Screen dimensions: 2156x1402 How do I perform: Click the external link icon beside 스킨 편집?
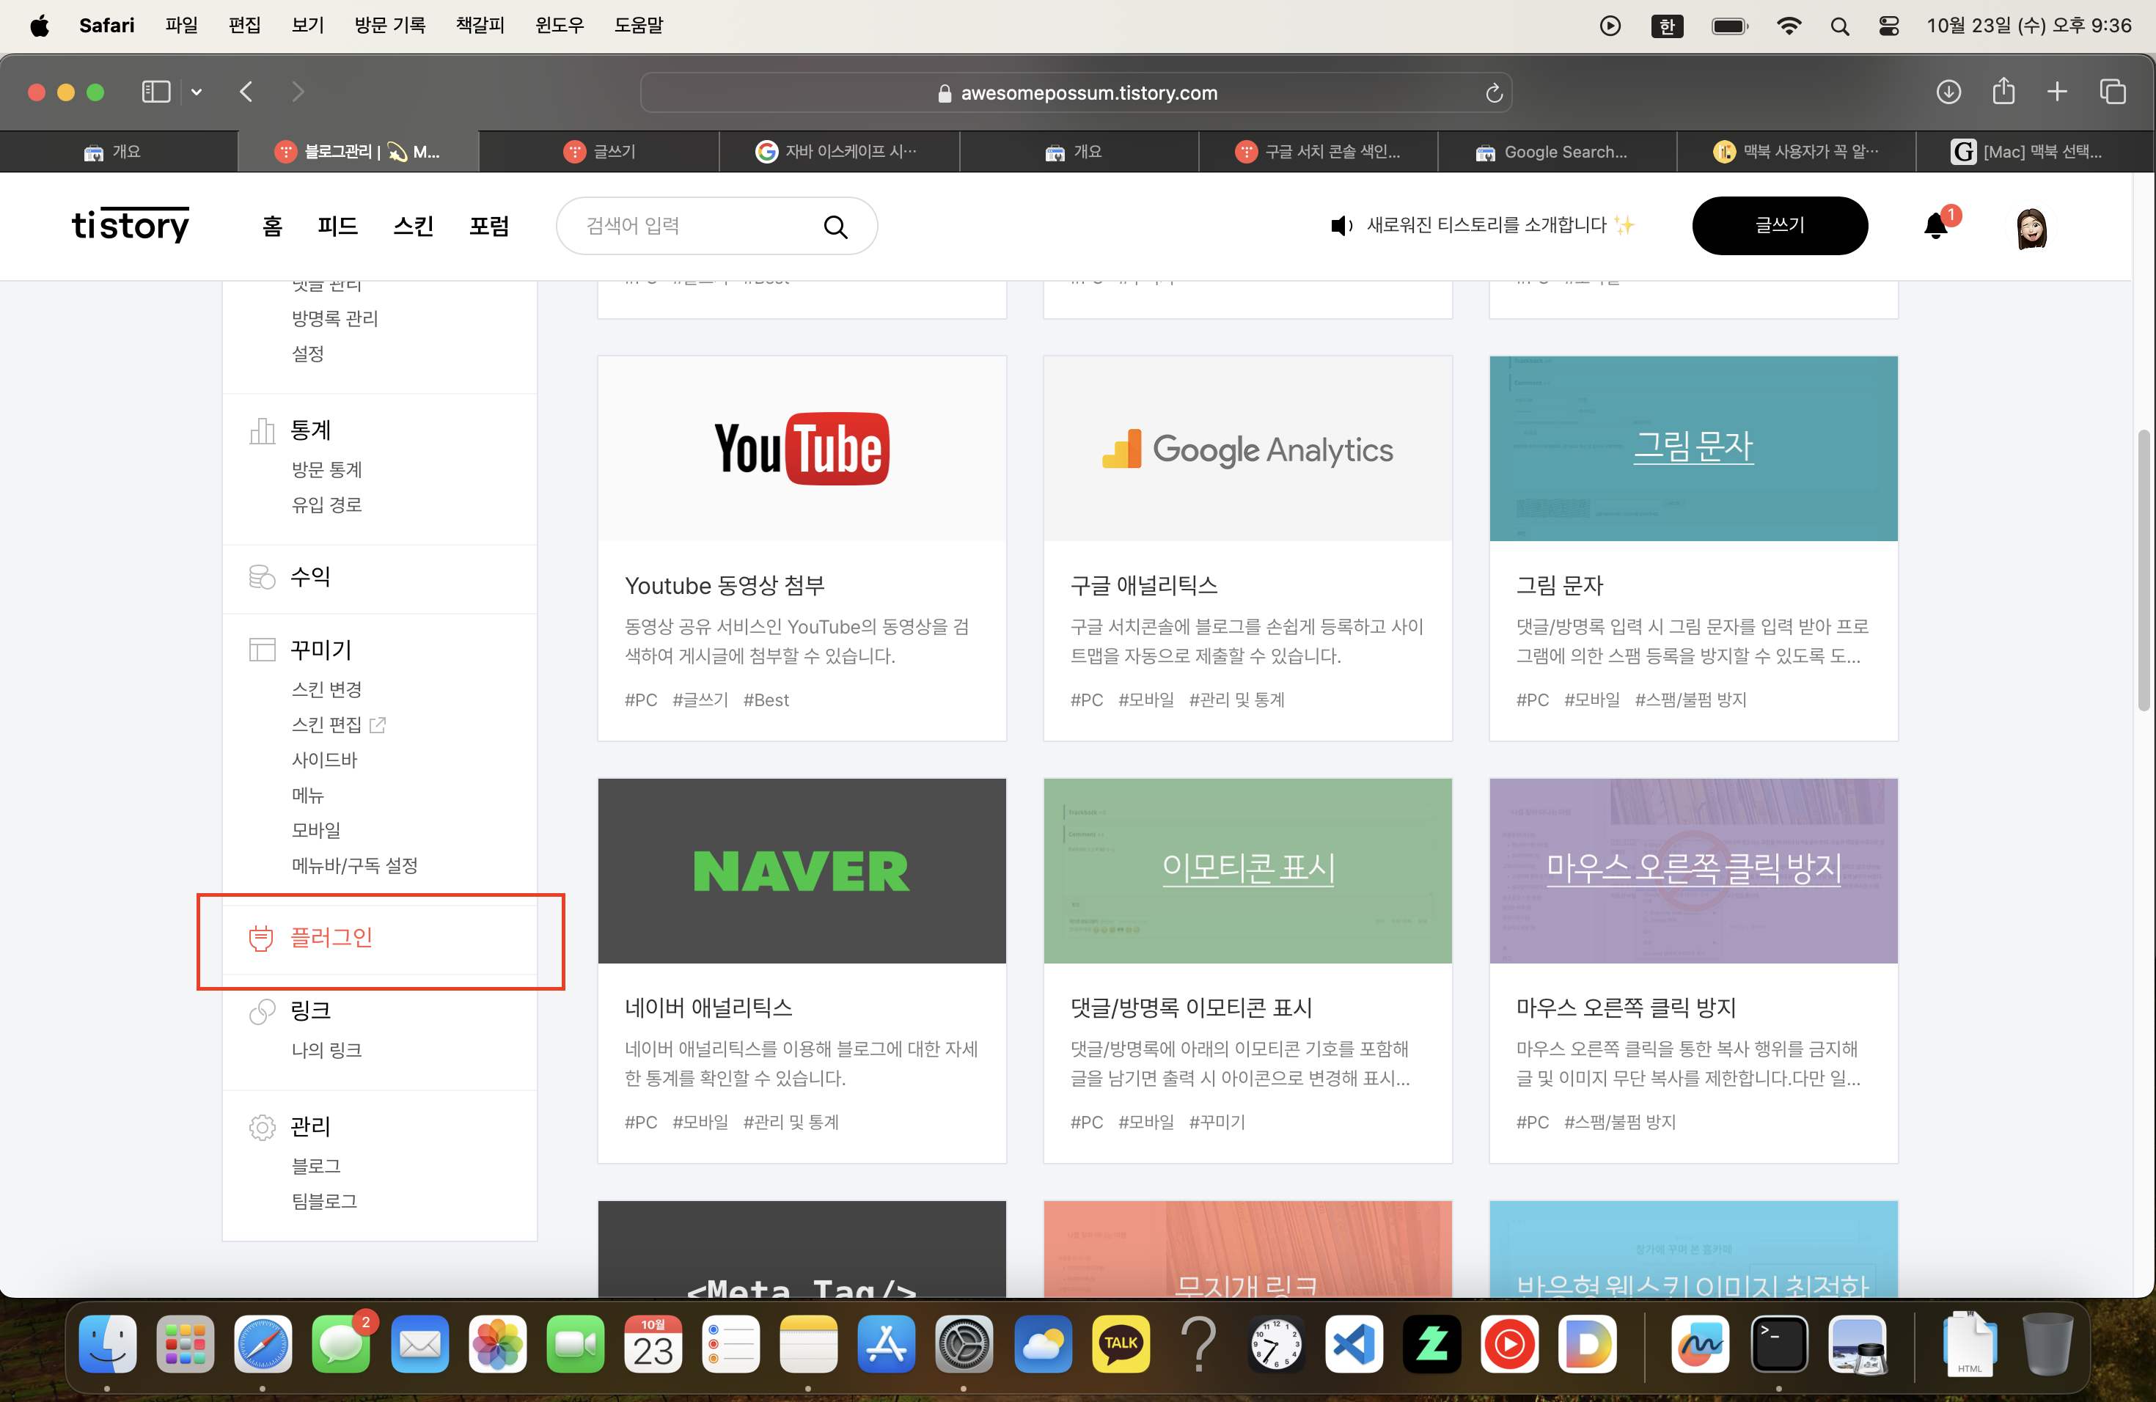click(378, 724)
